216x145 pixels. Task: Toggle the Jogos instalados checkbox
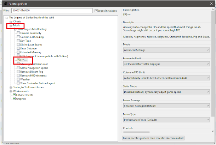[96, 11]
